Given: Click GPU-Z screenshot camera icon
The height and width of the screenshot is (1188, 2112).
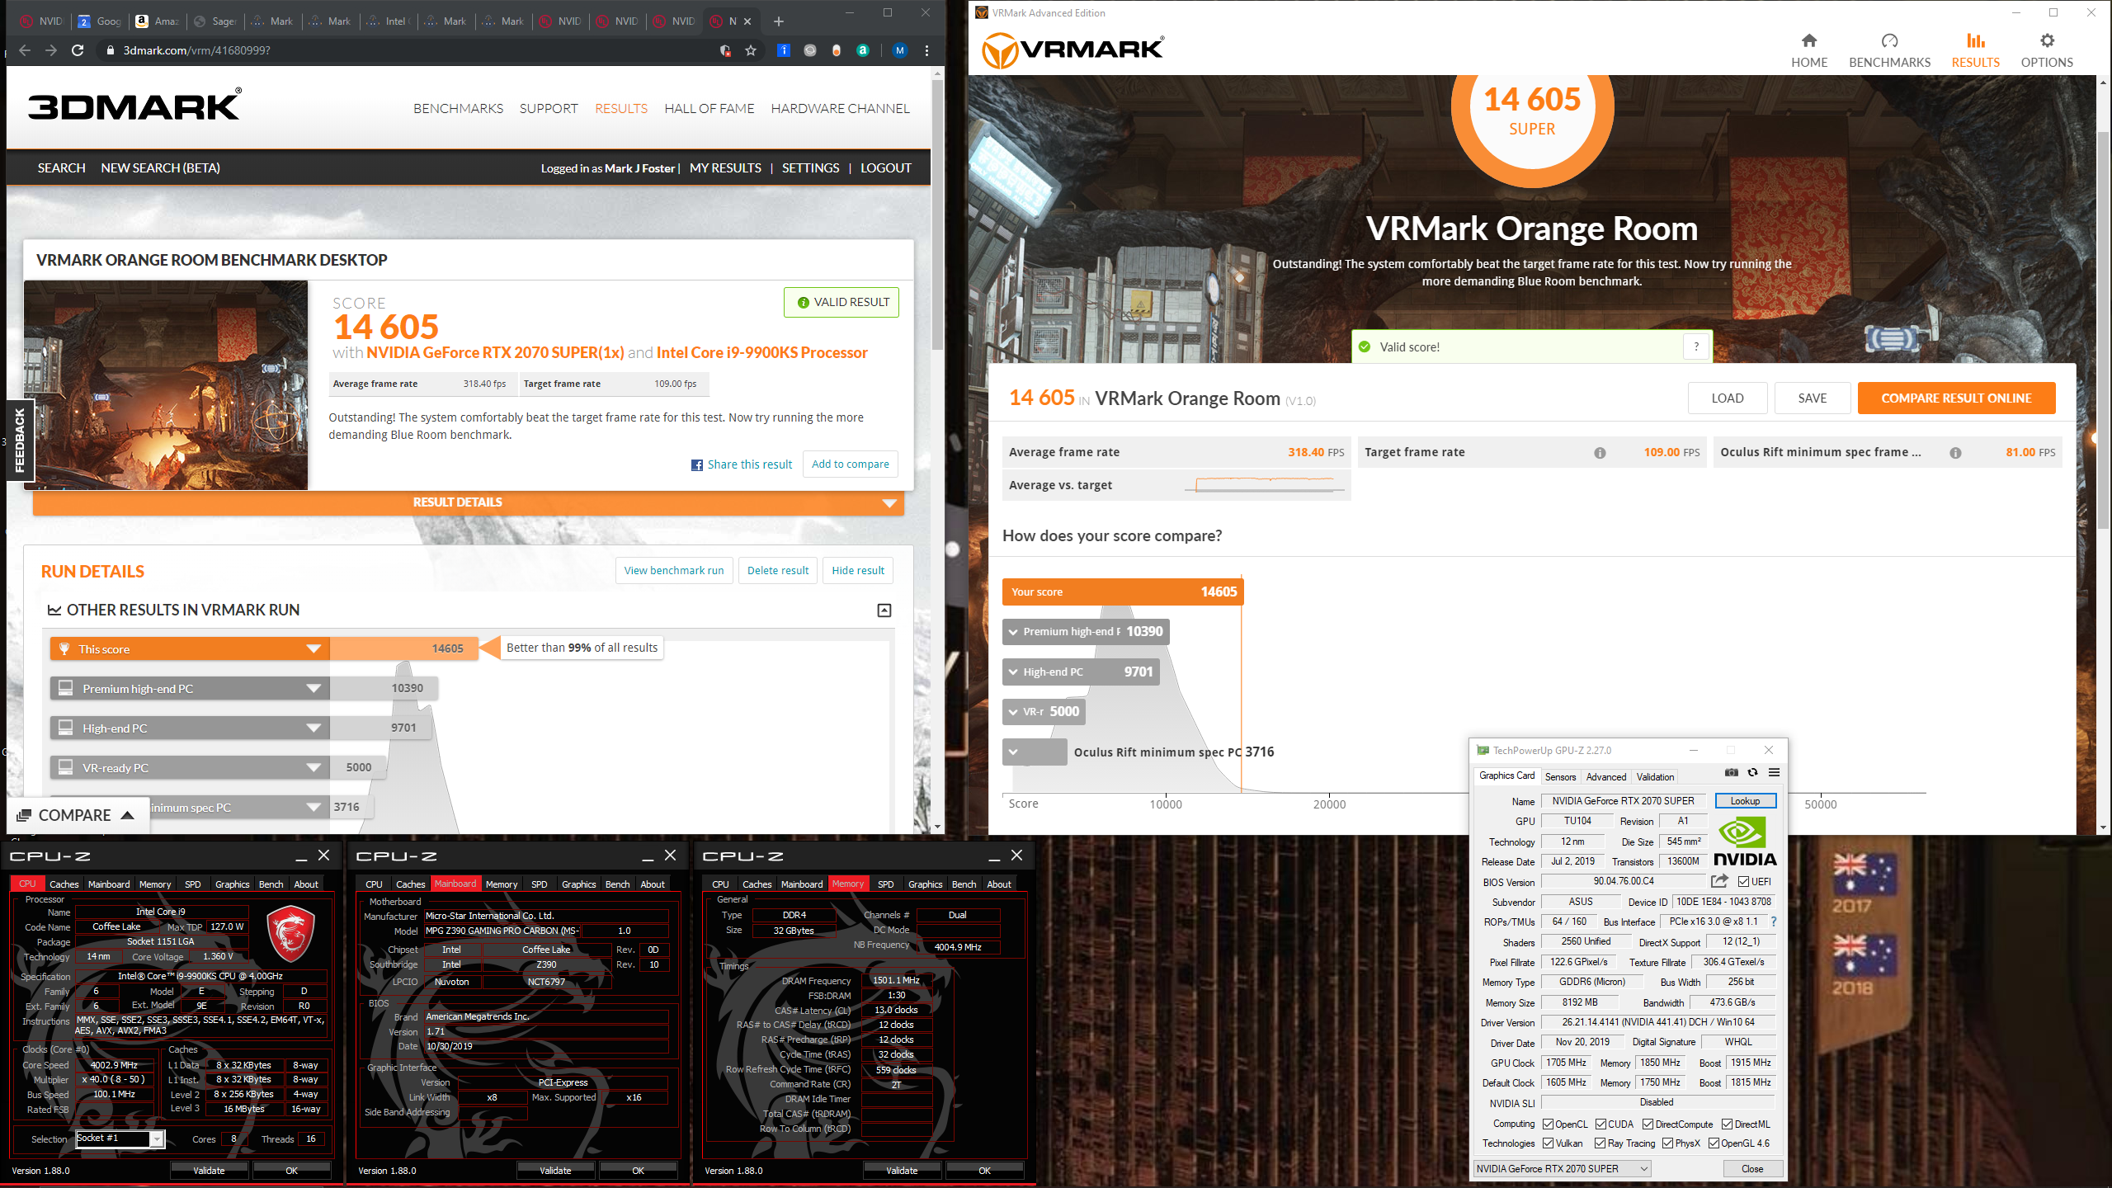Looking at the screenshot, I should coord(1731,773).
